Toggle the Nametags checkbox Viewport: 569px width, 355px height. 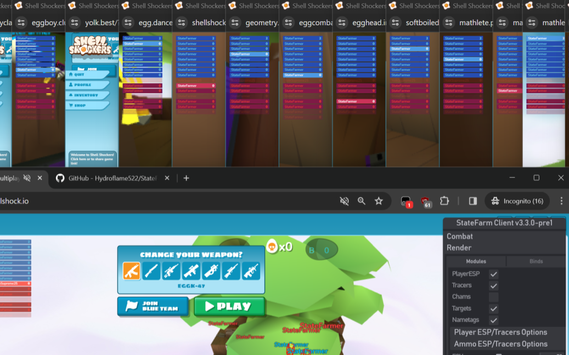coord(493,320)
